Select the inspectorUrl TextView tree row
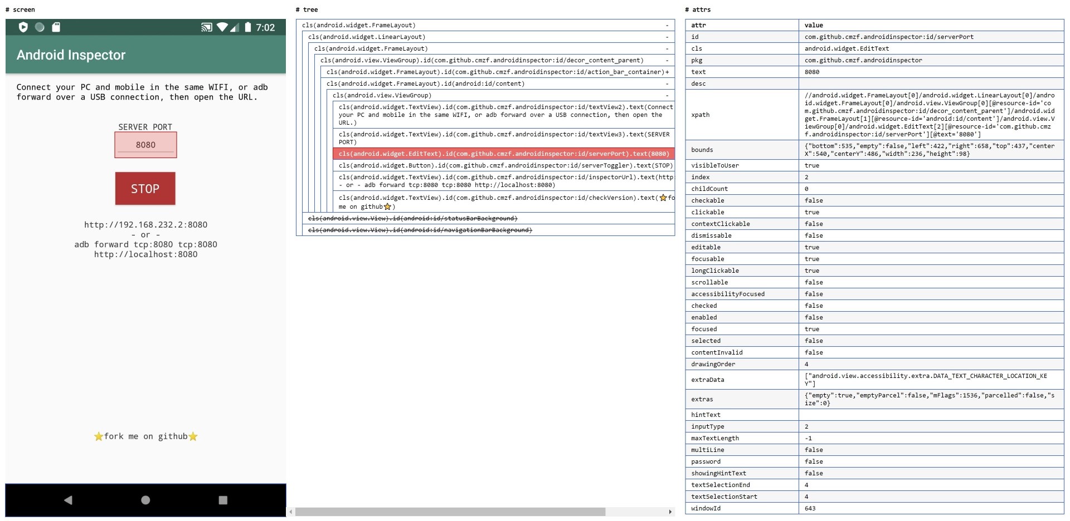 pyautogui.click(x=504, y=181)
